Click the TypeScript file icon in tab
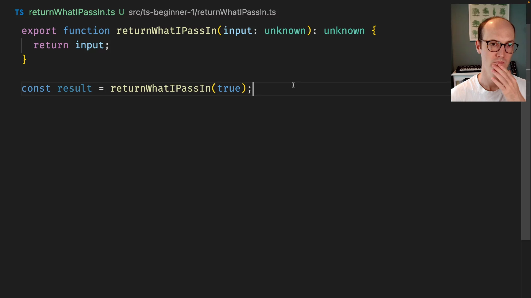The width and height of the screenshot is (531, 298). point(19,12)
